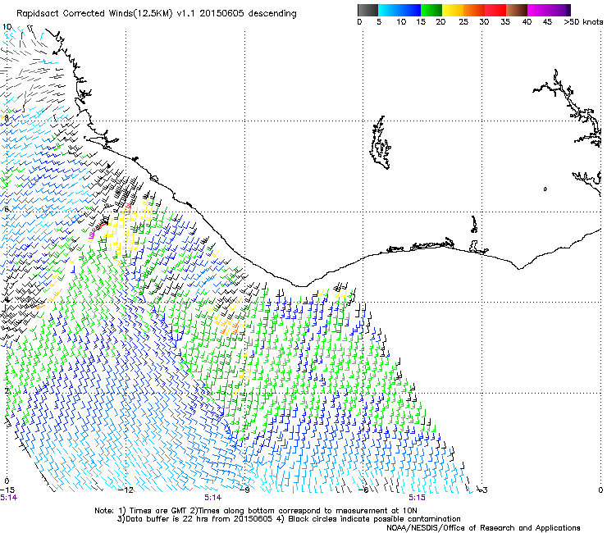Click the '5:14' time label near -9 longitude
Viewport: 607px width, 533px height.
click(213, 498)
